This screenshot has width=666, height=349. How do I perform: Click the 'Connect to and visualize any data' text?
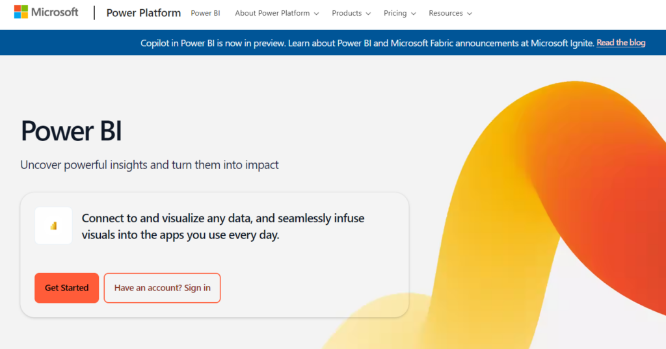(x=223, y=226)
